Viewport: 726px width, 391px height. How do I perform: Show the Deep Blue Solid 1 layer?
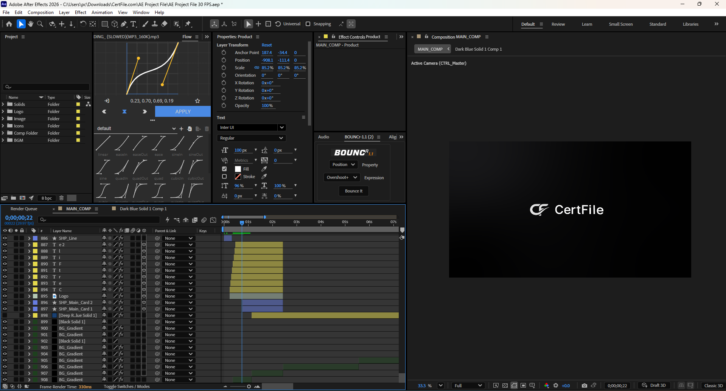pos(5,315)
